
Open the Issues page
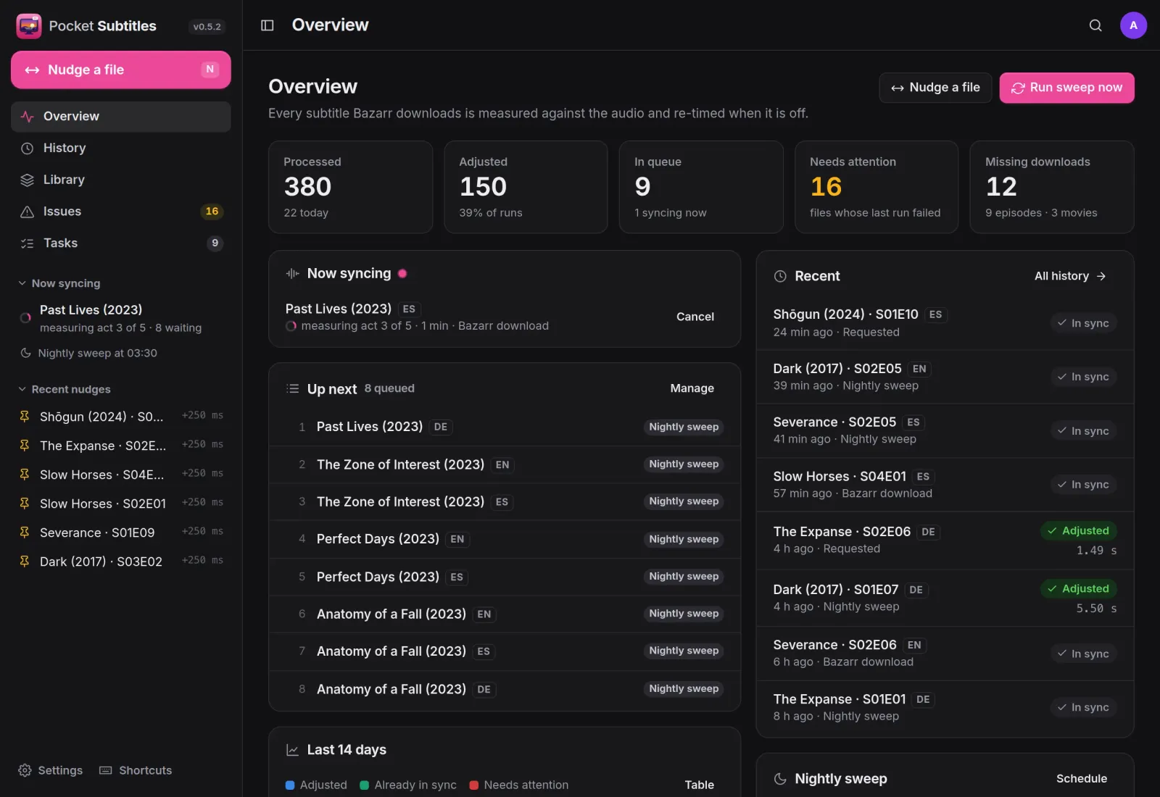coord(121,212)
